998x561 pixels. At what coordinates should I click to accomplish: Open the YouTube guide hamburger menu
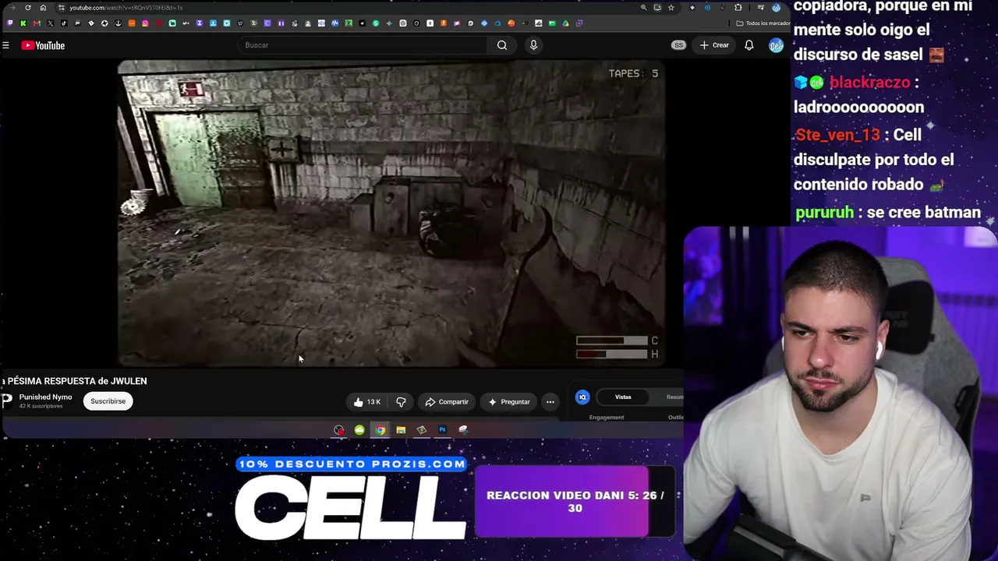pos(5,45)
